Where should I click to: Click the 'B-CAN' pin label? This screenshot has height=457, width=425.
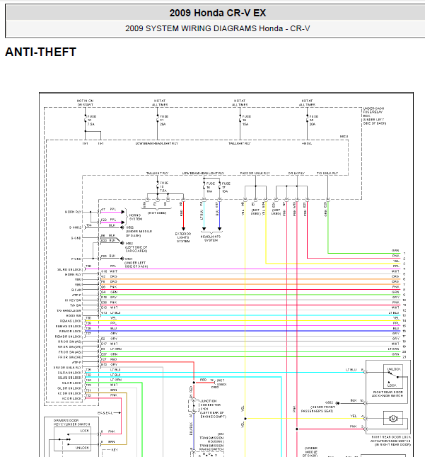76,290
